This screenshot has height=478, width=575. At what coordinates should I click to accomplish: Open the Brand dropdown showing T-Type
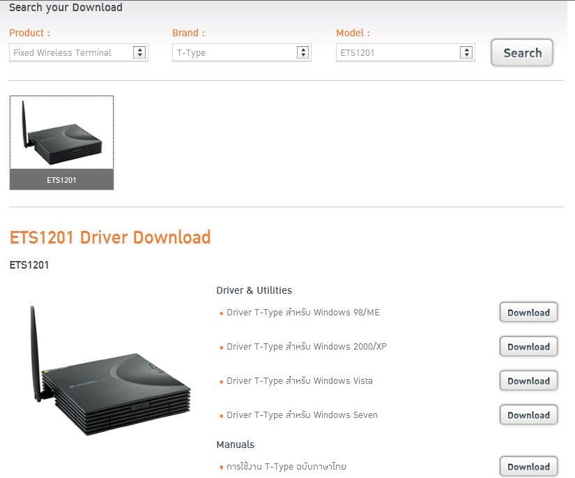[242, 52]
